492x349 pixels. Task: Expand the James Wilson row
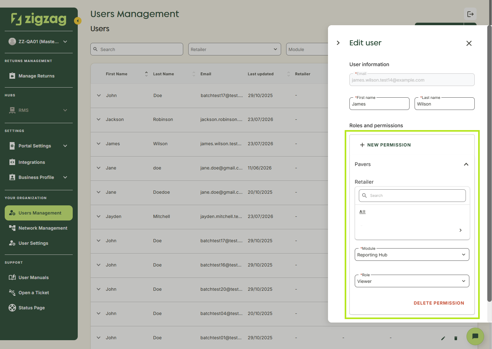point(99,144)
